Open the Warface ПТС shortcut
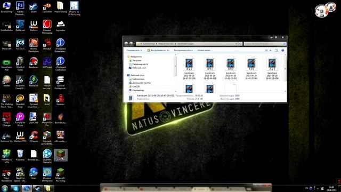Viewport: 341px width, 192px height. tap(20, 137)
